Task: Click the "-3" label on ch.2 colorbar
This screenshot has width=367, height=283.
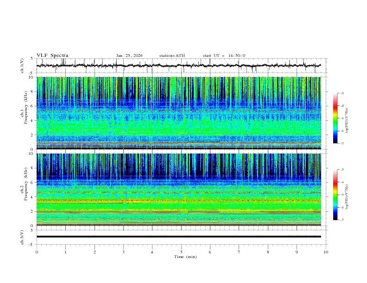Action: tap(342, 170)
